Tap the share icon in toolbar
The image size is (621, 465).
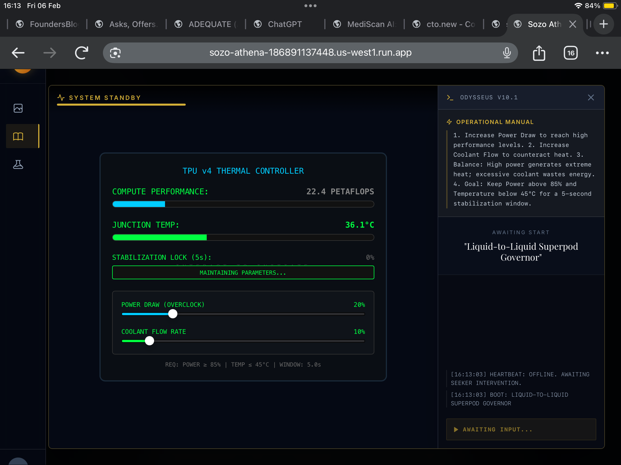(x=539, y=53)
